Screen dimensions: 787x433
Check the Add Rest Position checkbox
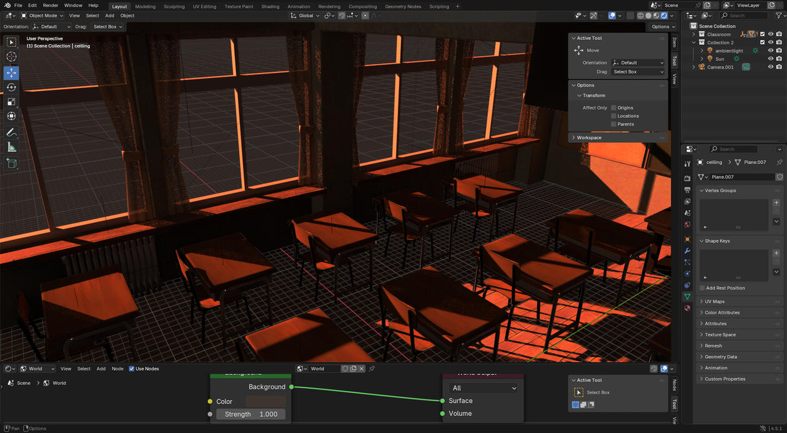pos(702,288)
